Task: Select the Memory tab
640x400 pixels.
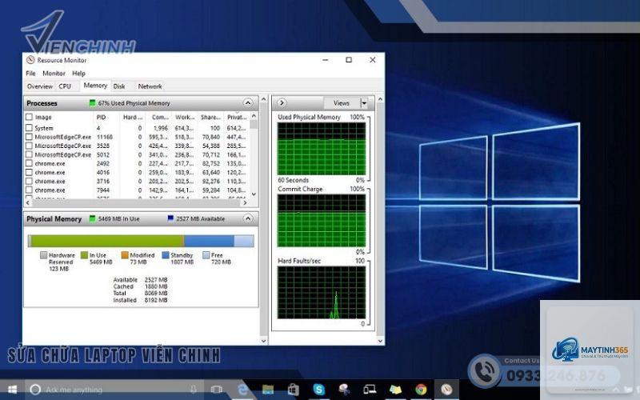Action: tap(95, 86)
